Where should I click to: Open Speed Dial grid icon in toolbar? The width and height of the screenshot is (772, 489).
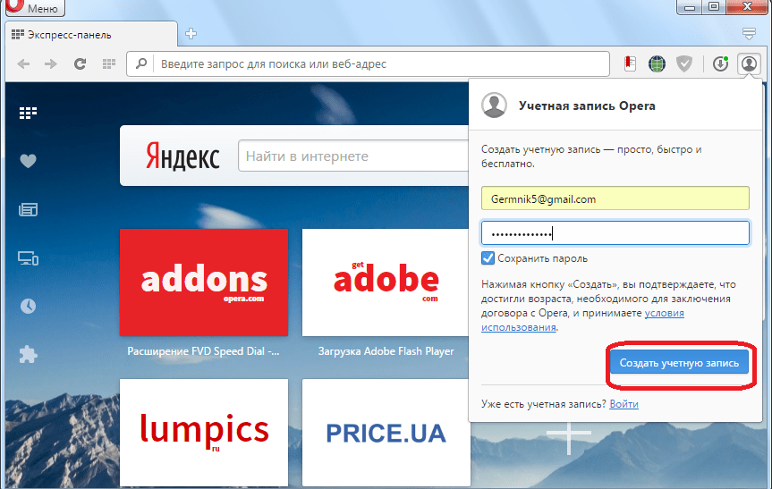109,63
